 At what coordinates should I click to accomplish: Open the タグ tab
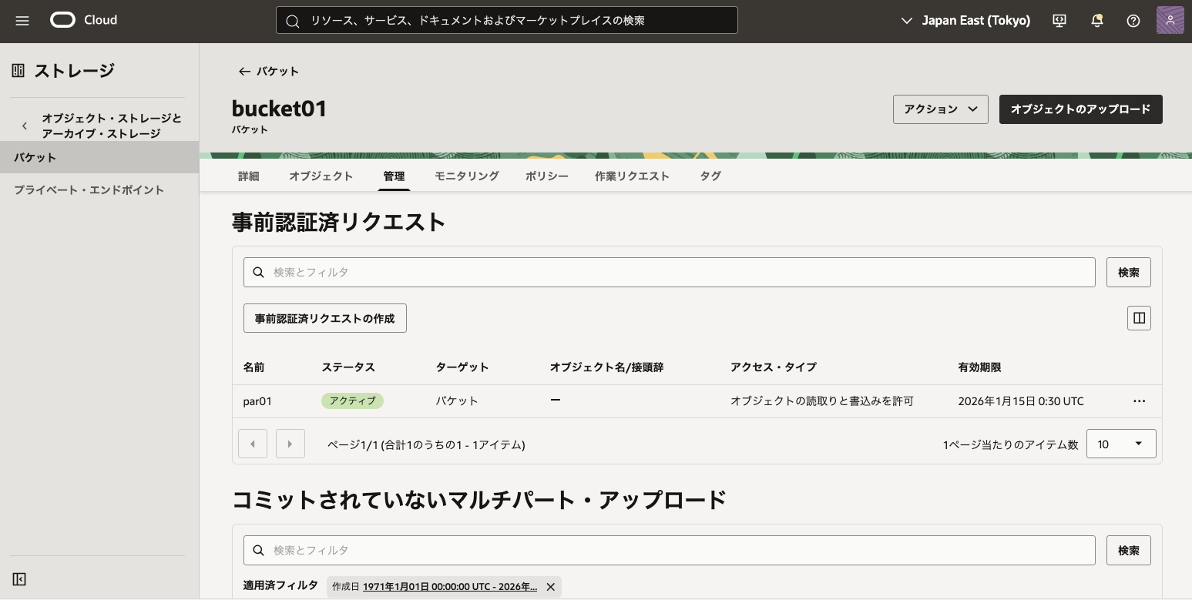point(710,176)
